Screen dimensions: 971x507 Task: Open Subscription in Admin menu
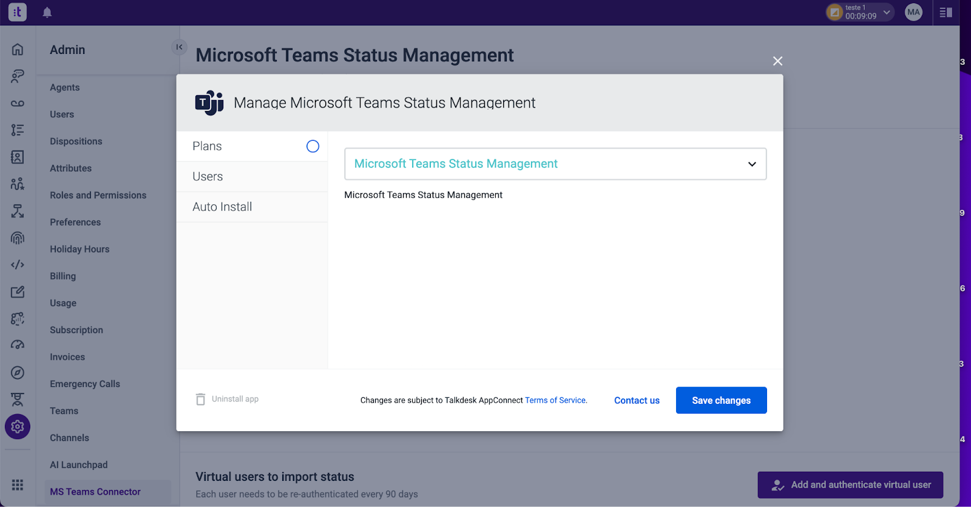[76, 330]
